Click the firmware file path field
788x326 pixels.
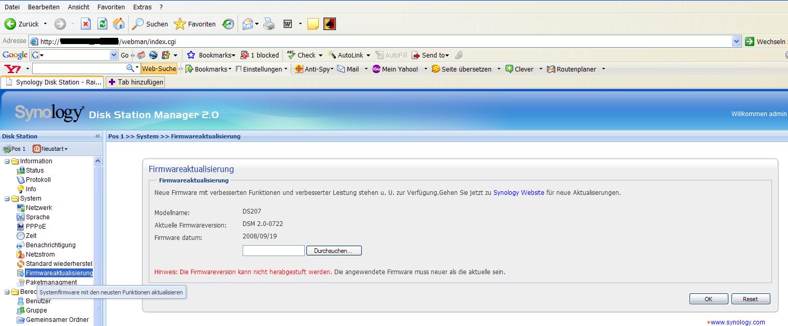click(x=273, y=251)
